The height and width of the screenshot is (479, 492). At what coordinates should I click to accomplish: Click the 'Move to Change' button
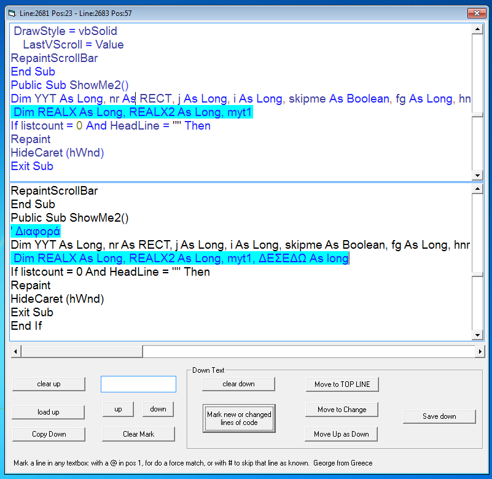[x=342, y=410]
